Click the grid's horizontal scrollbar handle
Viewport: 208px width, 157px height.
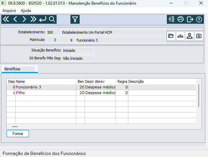click(15, 127)
